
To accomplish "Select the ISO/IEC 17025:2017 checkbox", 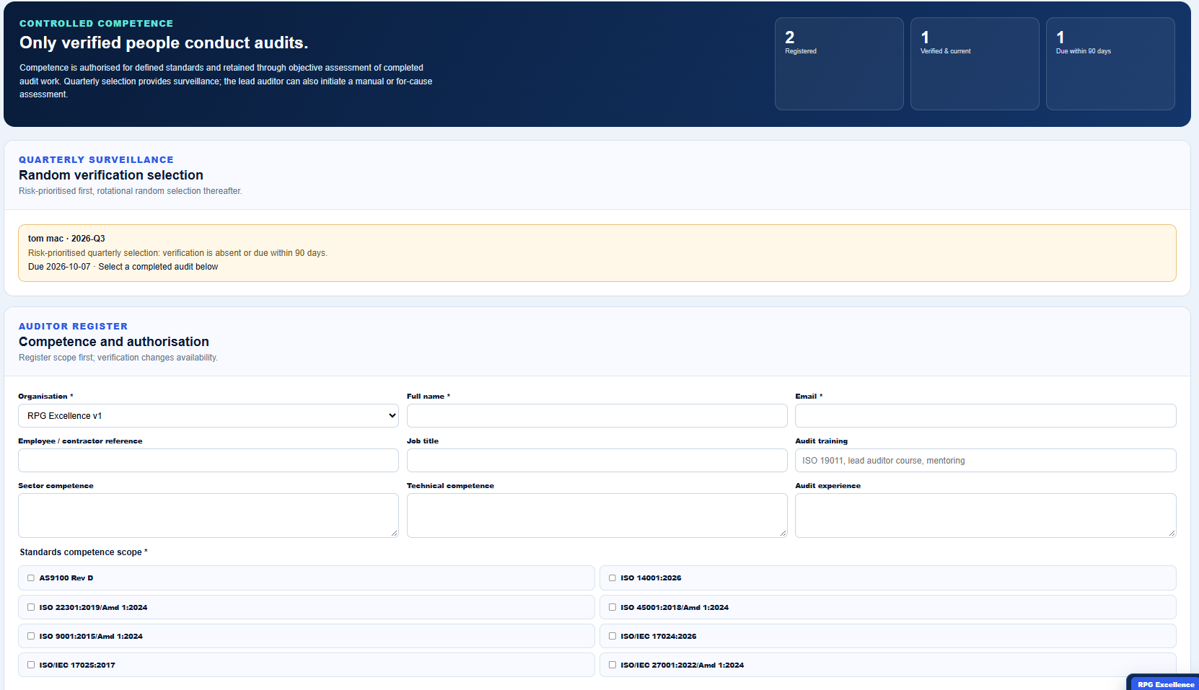I will click(31, 665).
